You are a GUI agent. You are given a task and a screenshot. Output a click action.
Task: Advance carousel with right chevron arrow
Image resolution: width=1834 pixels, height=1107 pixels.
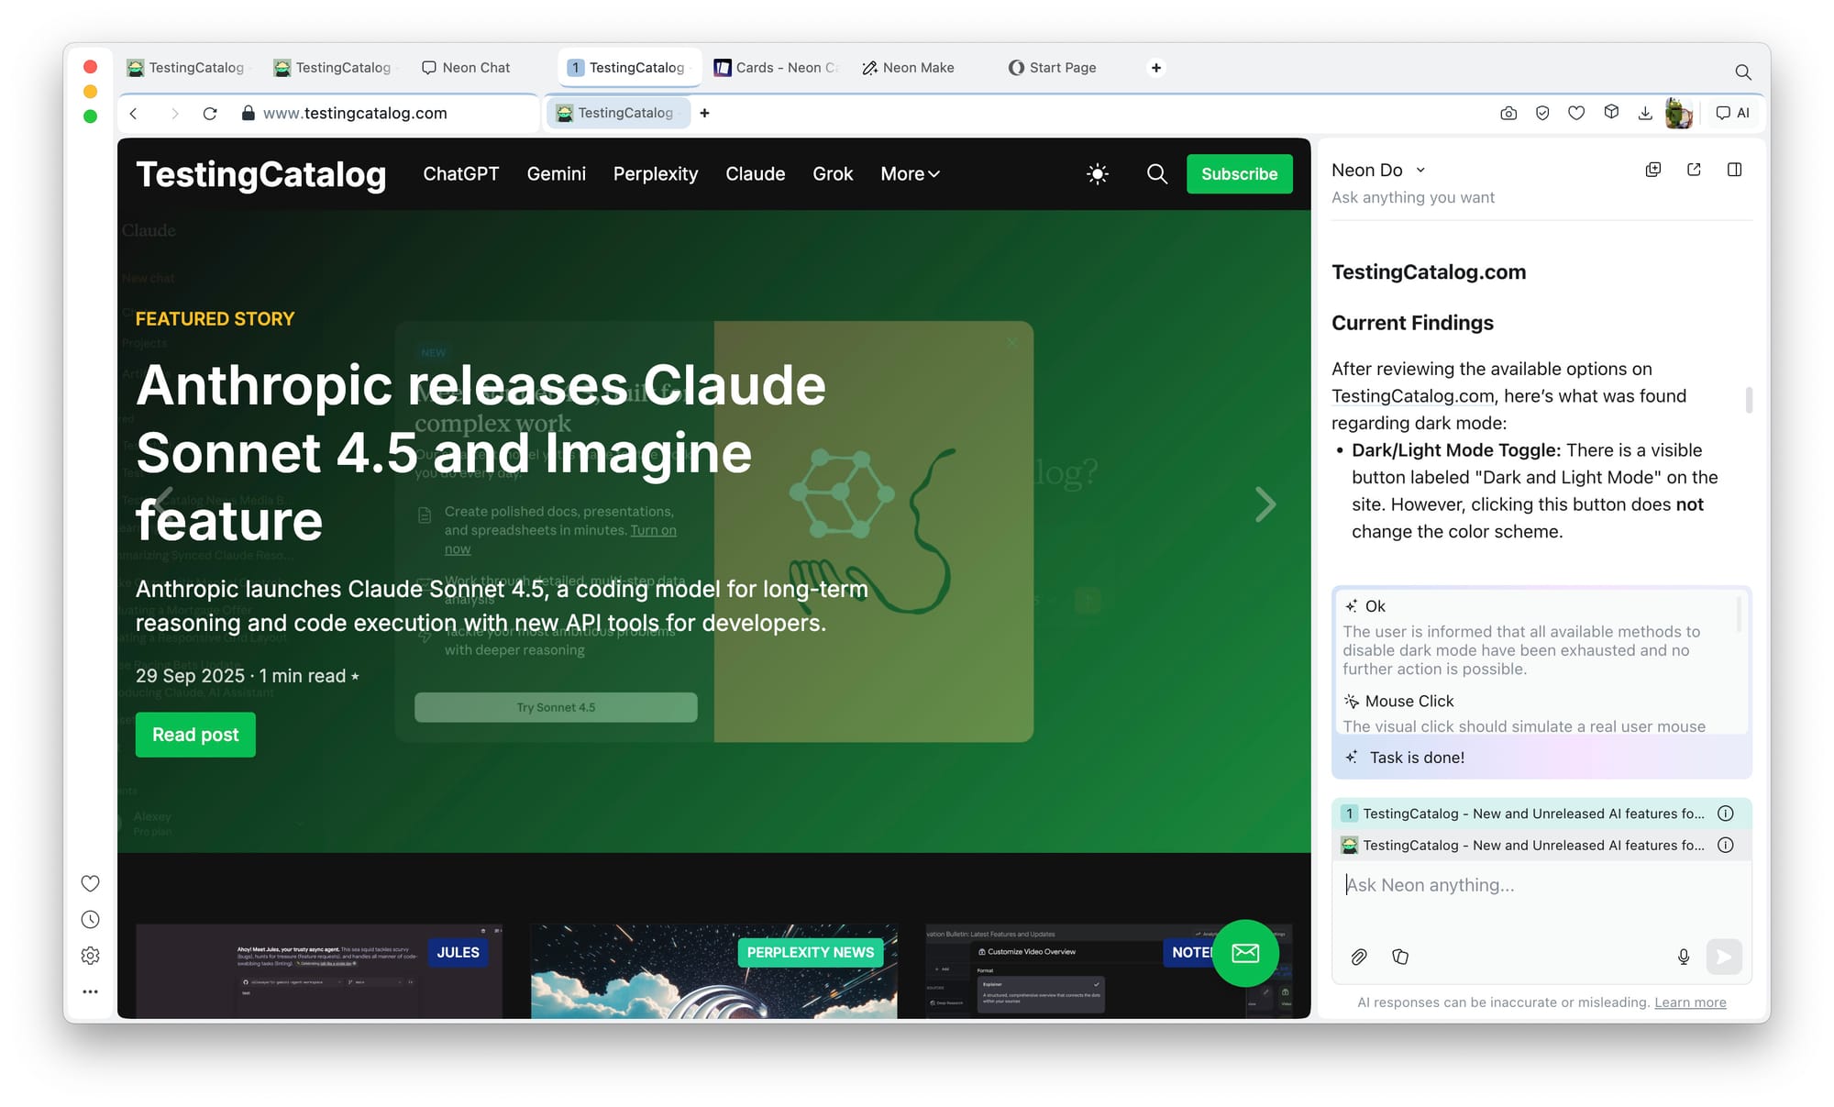coord(1265,504)
